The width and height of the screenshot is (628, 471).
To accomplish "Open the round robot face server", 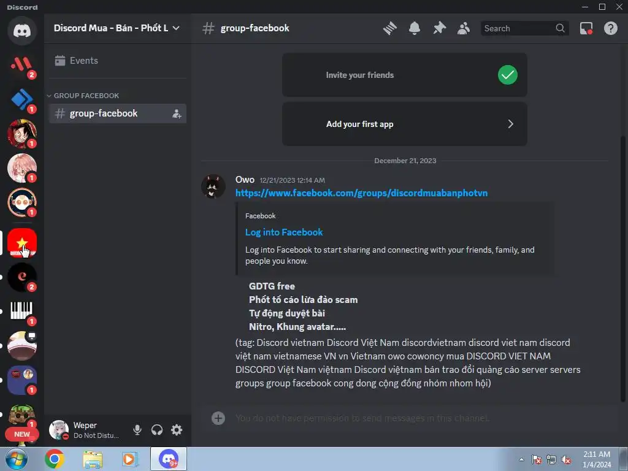I will 22,202.
